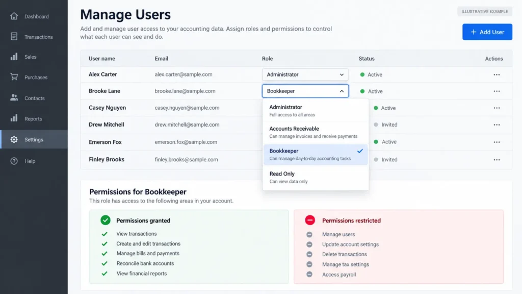522x294 pixels.
Task: Click the Transactions document icon
Action: [14, 36]
